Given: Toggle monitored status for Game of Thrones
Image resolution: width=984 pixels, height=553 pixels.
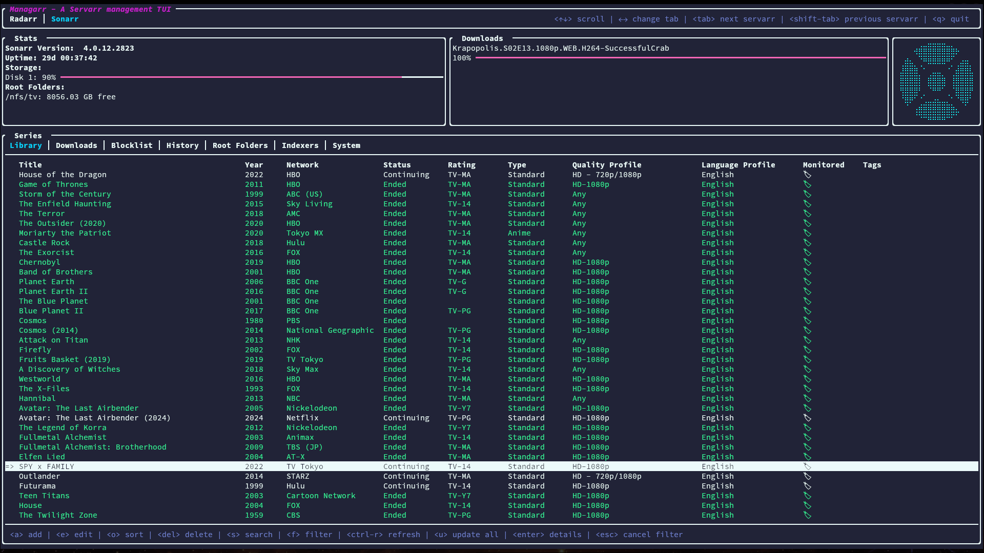Looking at the screenshot, I should click(807, 184).
